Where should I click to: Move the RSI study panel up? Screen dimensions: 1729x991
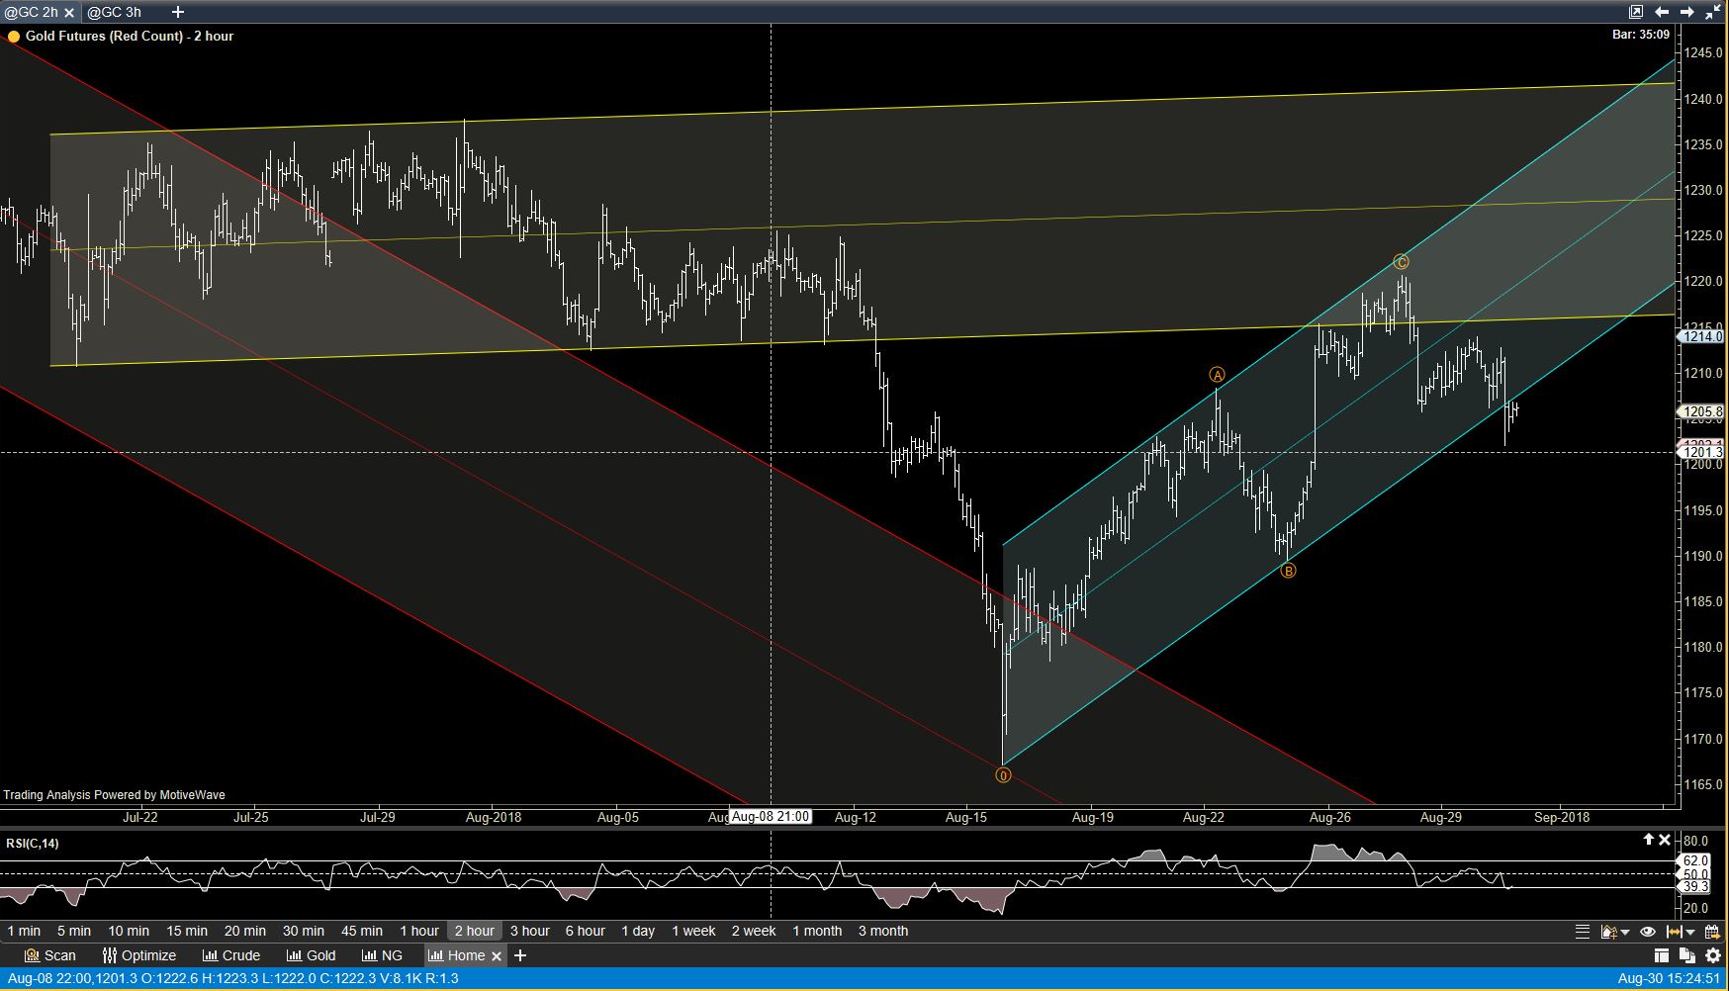(1649, 840)
